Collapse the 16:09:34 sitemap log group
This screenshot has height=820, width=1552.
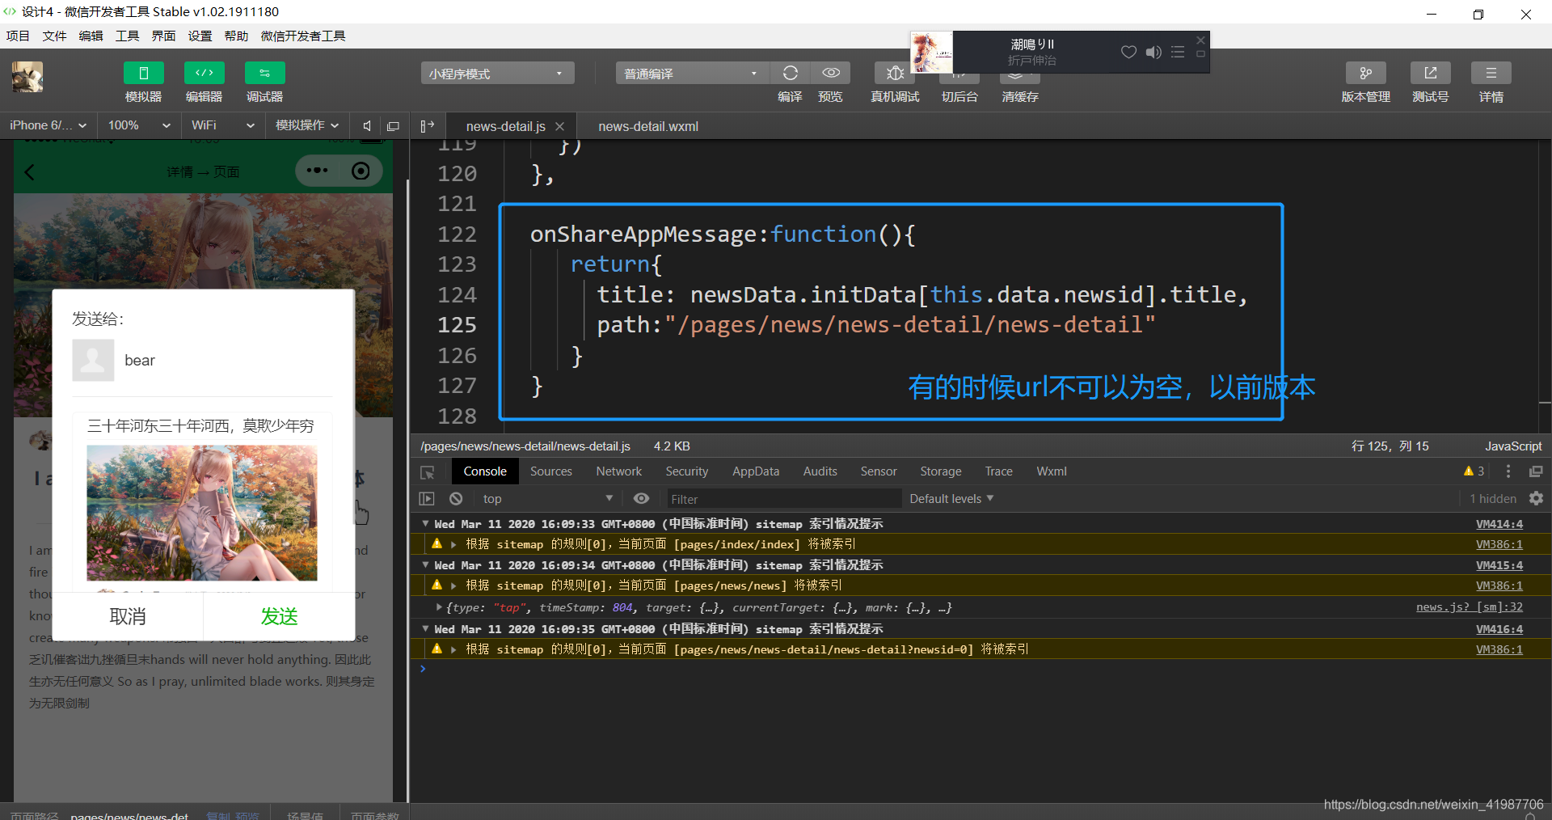pos(425,565)
